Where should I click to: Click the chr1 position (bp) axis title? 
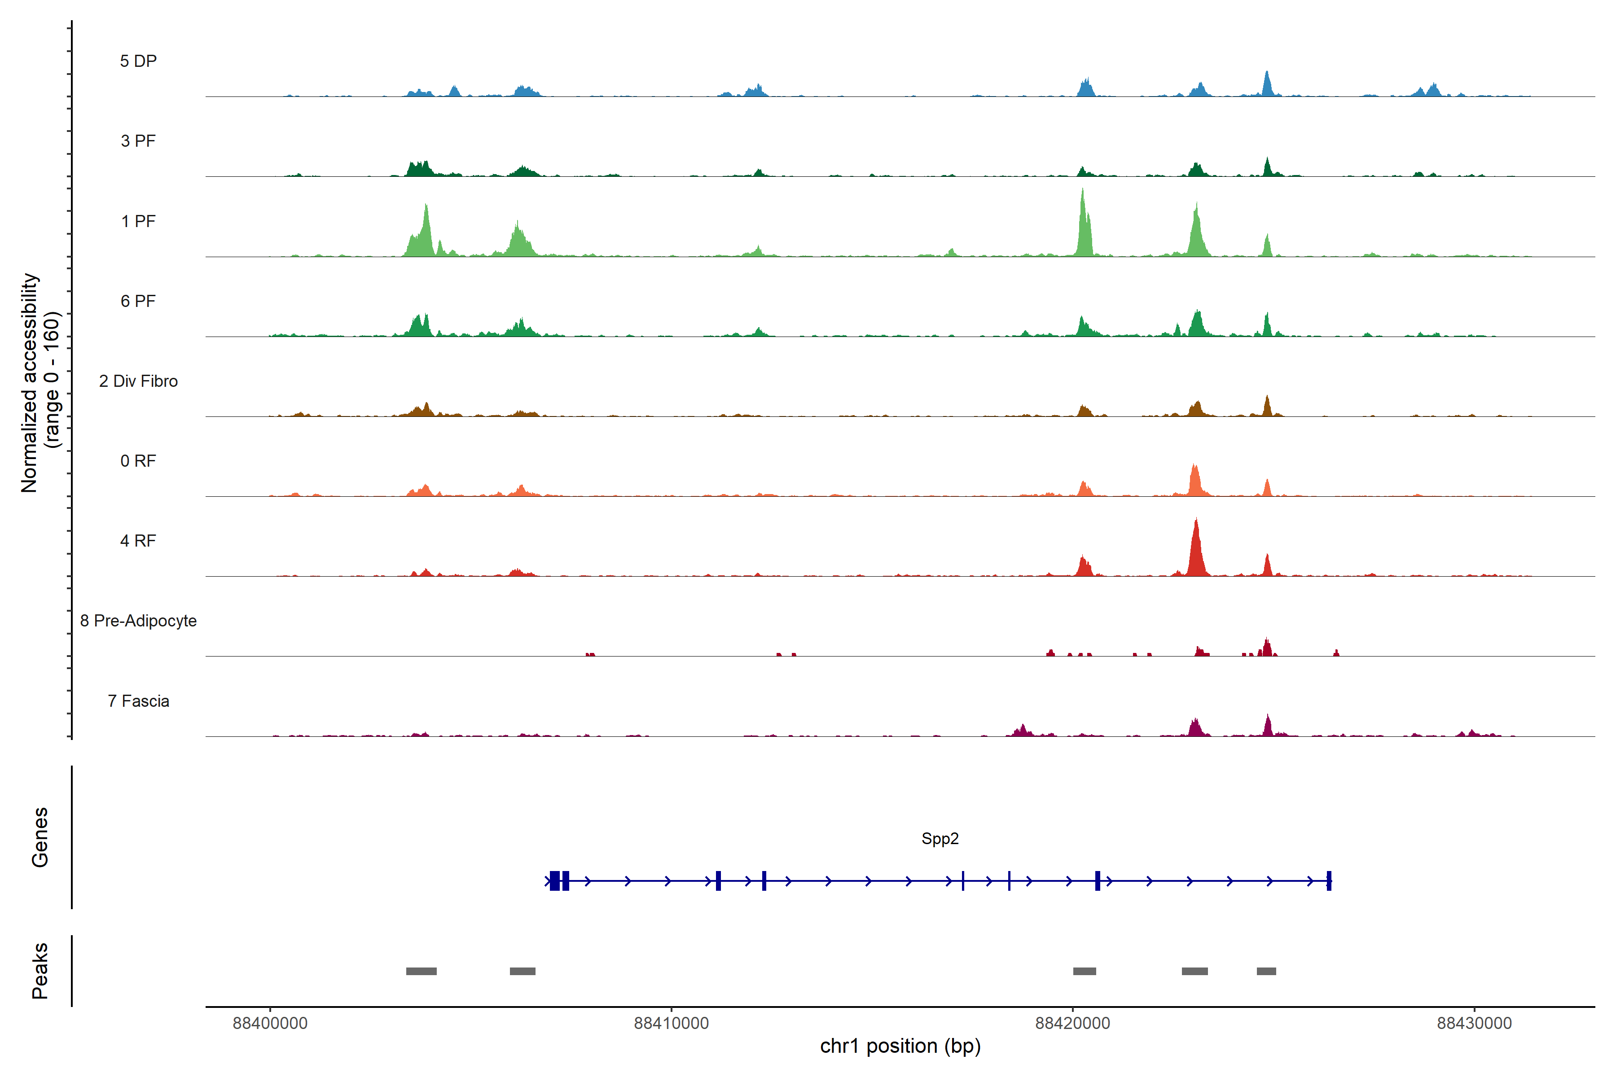[900, 1046]
